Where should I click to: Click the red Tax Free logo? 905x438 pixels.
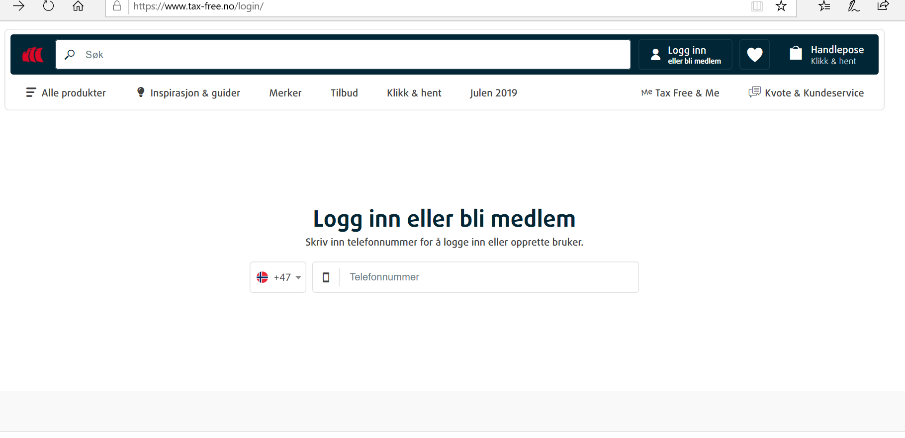[33, 55]
